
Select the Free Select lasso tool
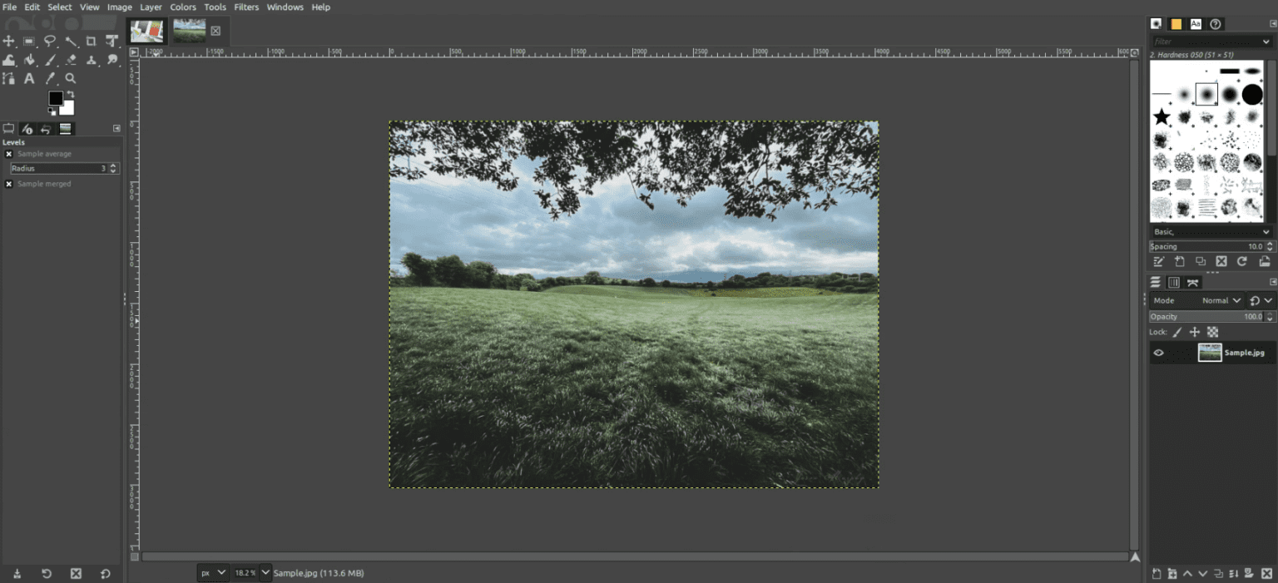tap(50, 41)
